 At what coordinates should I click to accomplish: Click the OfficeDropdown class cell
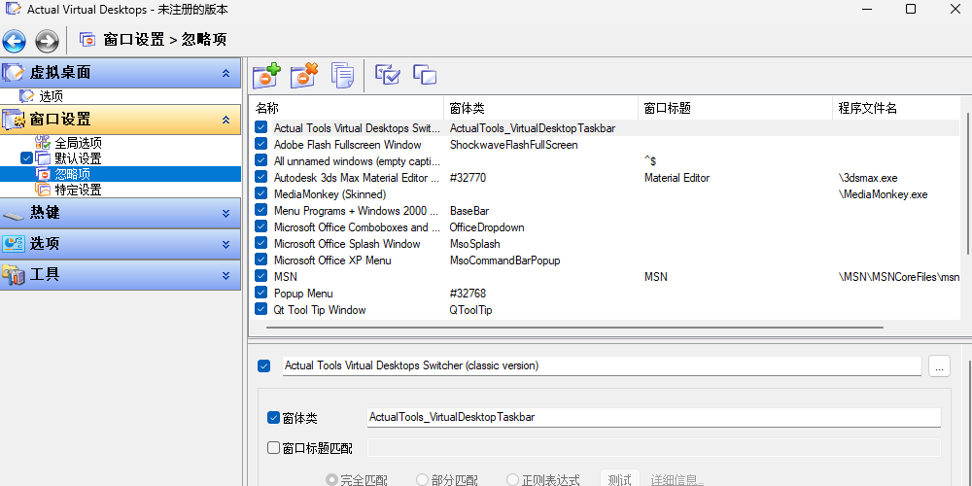tap(487, 227)
